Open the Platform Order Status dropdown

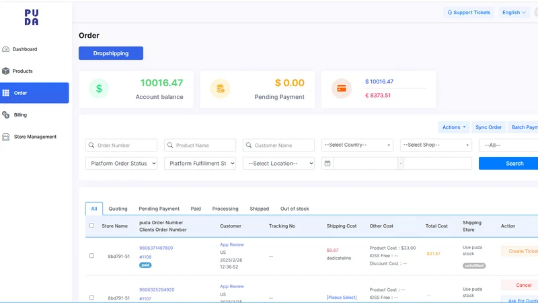click(x=122, y=164)
